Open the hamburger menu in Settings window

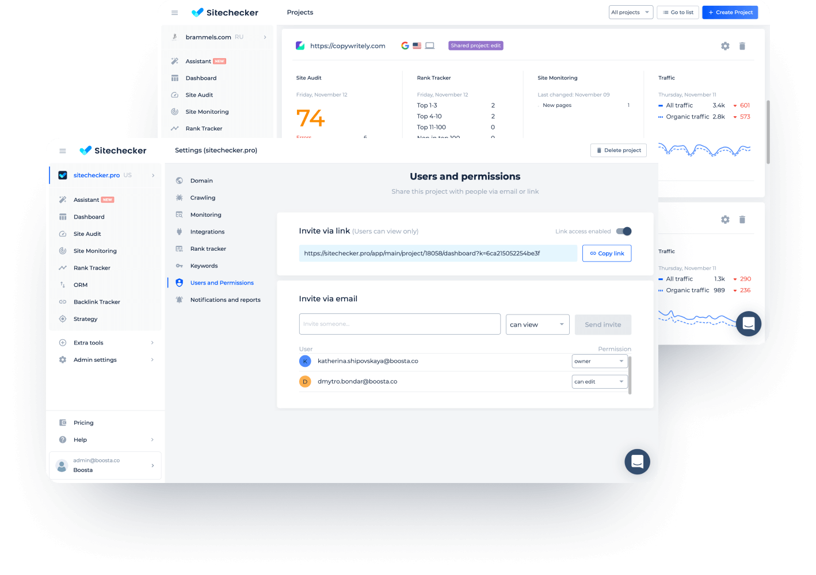click(63, 151)
